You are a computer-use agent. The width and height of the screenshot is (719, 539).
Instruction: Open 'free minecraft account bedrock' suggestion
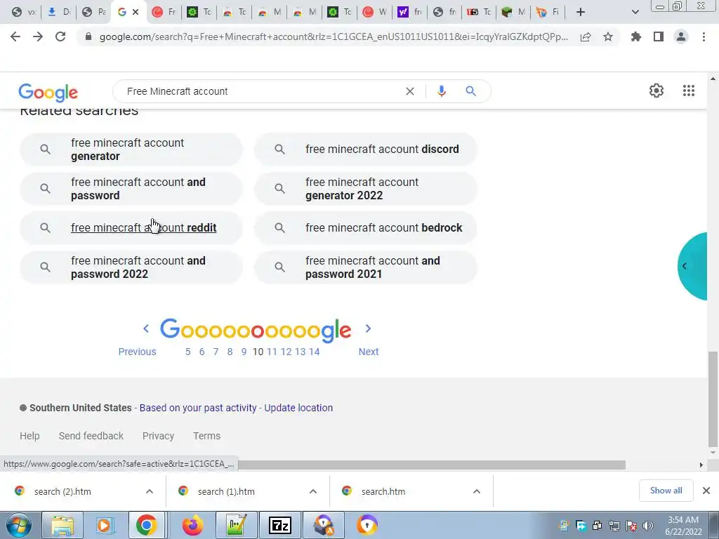(365, 228)
